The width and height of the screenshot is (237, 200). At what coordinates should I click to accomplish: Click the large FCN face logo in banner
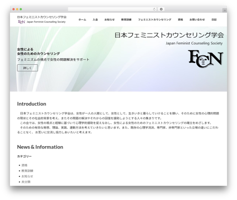(x=206, y=59)
